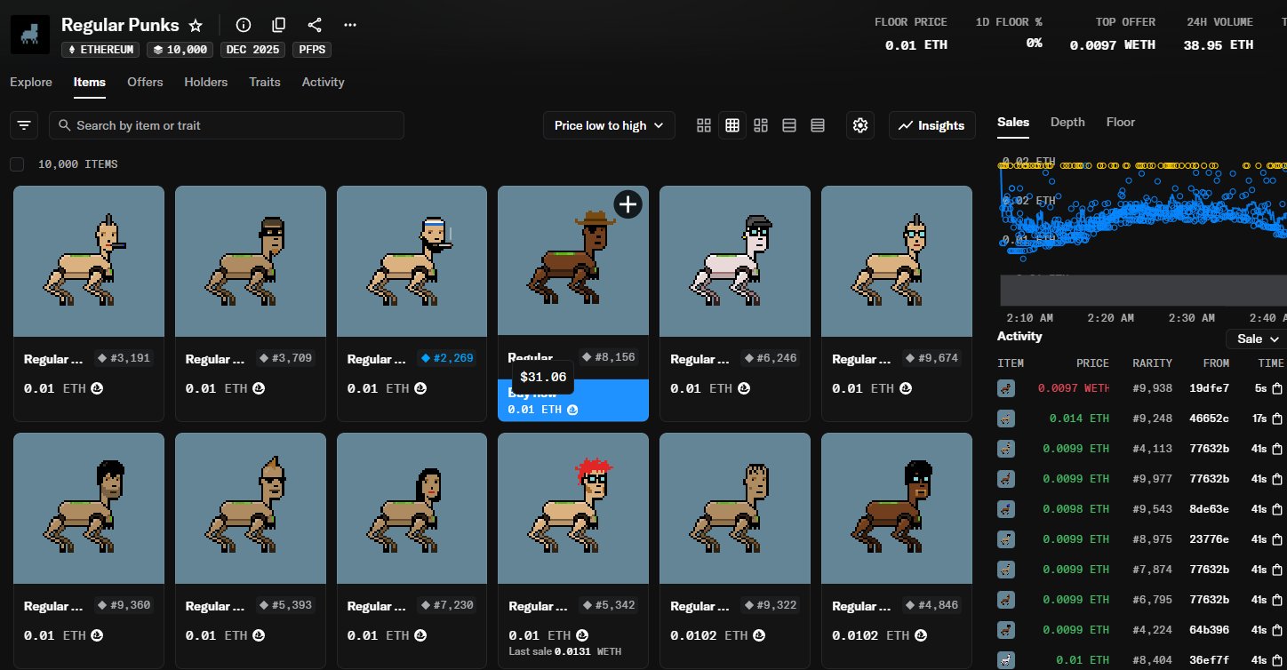Viewport: 1287px width, 670px height.
Task: Click the DEC 2025 date tag
Action: 252,50
